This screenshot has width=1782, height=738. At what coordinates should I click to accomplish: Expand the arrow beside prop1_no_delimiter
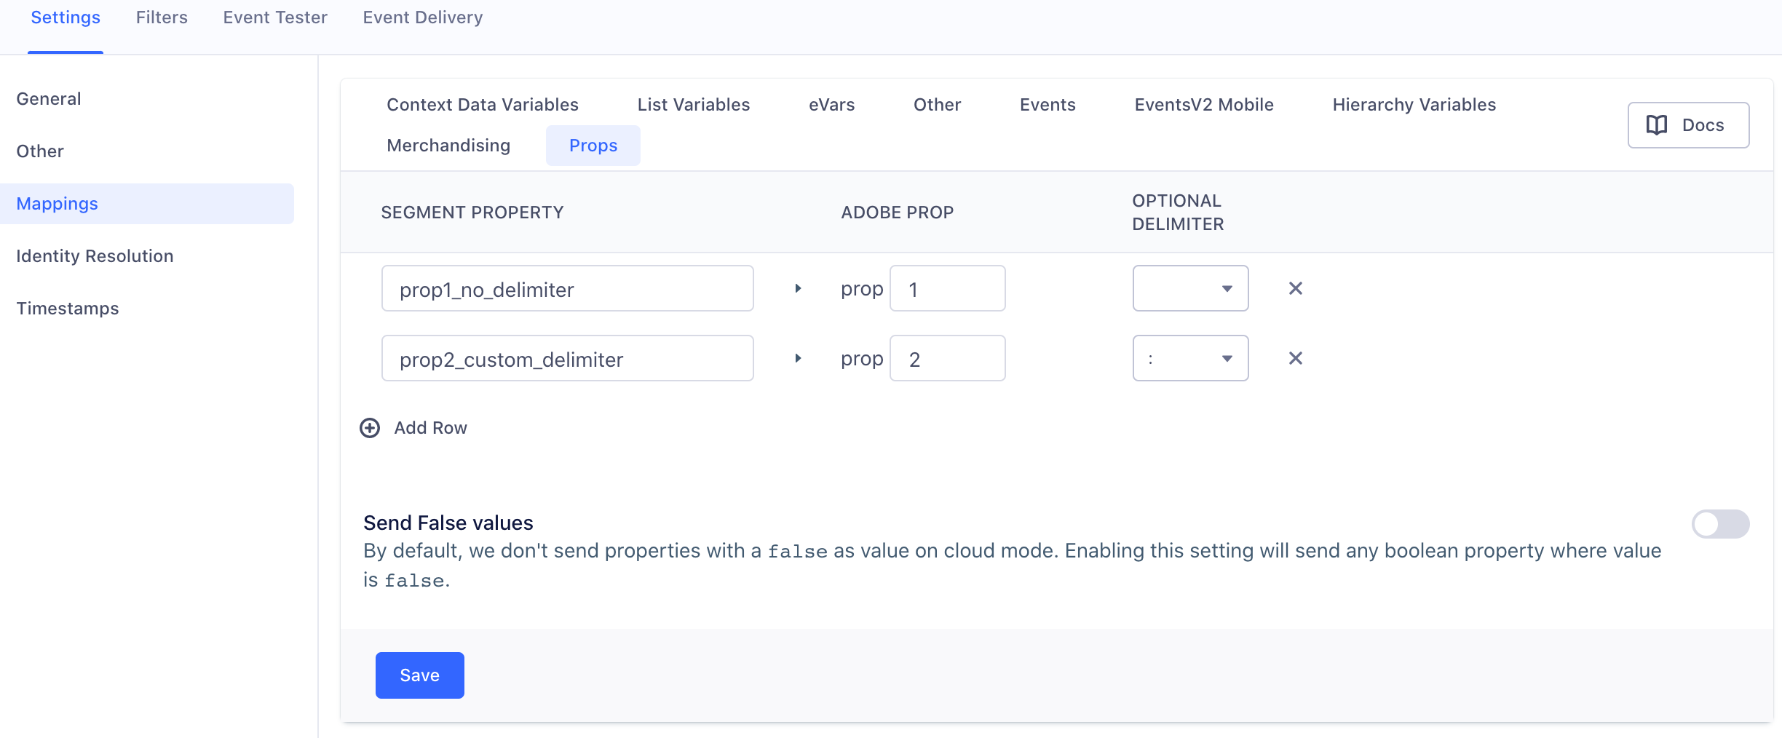coord(798,288)
